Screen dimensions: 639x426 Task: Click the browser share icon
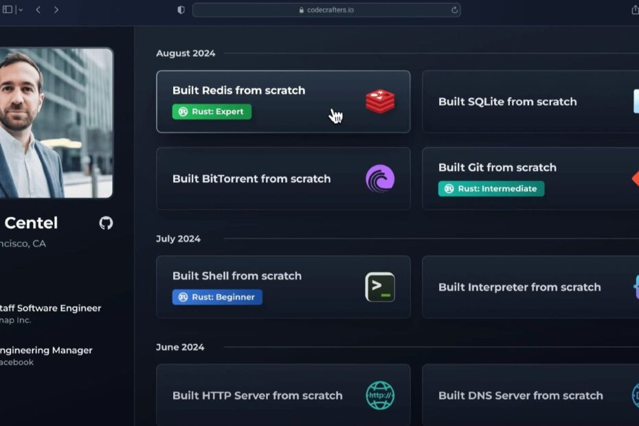click(634, 10)
